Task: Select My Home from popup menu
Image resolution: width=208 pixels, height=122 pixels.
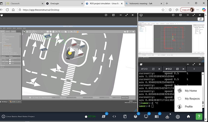Action: pos(188,91)
